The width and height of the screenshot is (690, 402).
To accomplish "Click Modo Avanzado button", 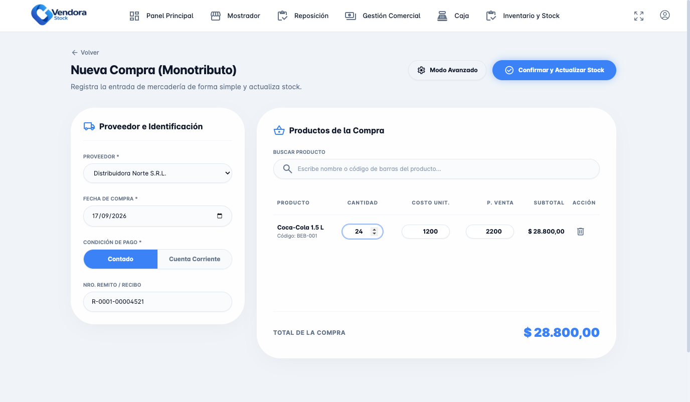I will coord(447,70).
